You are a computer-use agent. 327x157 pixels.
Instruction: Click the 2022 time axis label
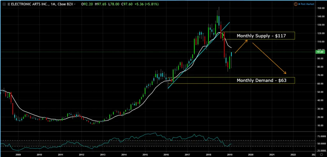[x=293, y=155]
